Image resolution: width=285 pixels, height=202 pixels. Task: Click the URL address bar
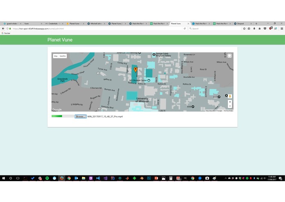tap(97, 29)
